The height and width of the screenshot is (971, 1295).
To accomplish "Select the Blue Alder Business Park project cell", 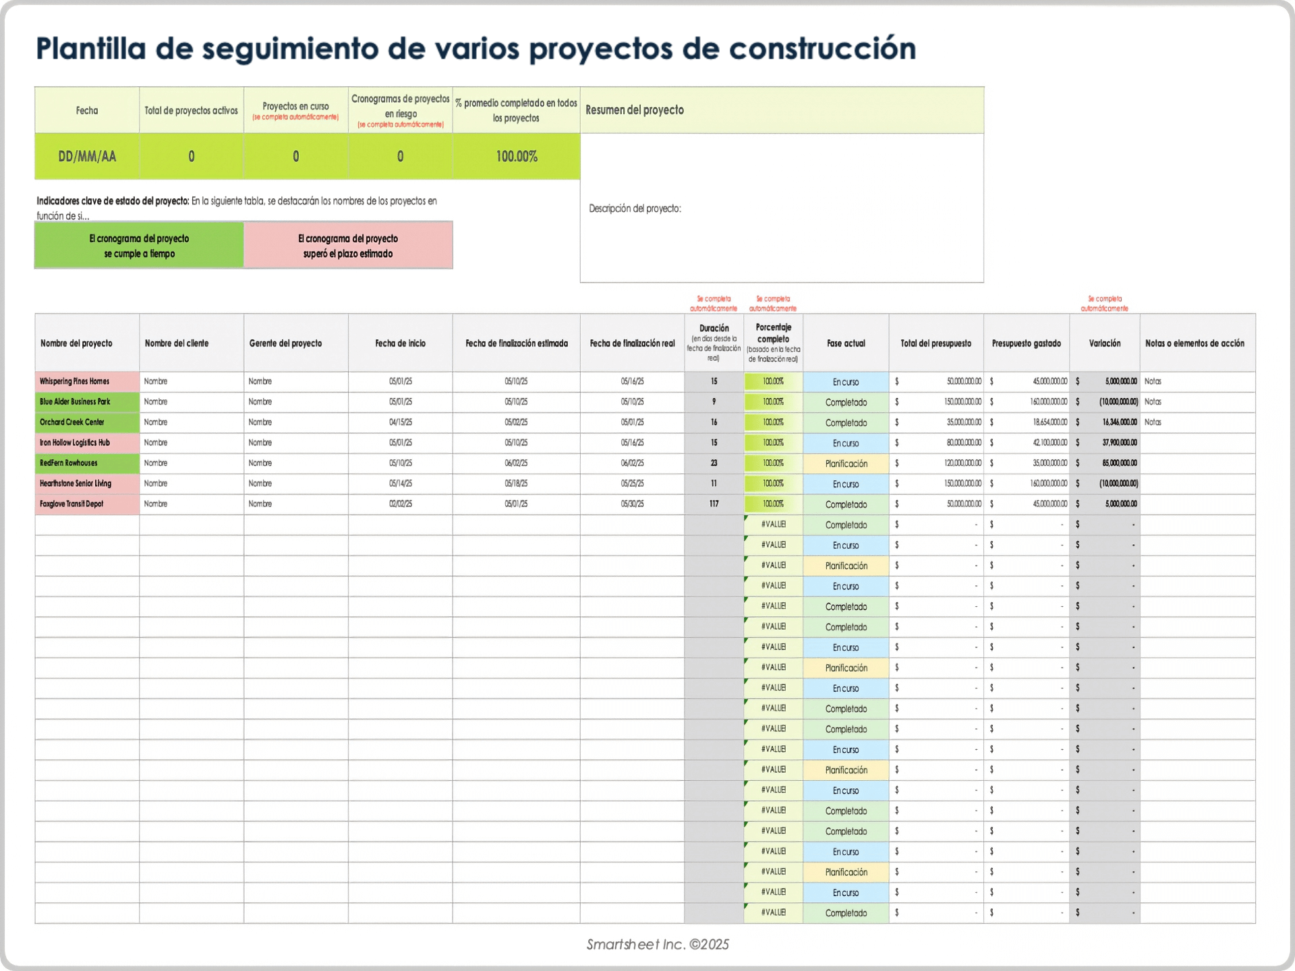I will coord(87,402).
